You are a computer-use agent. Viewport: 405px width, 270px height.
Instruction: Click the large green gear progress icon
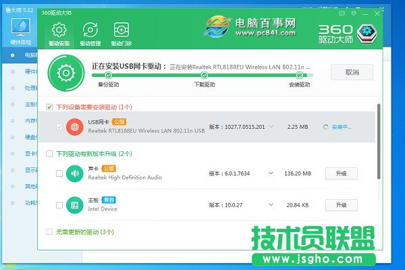66,73
